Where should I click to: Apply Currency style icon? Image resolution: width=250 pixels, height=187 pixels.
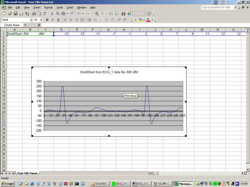pyautogui.click(x=90, y=20)
